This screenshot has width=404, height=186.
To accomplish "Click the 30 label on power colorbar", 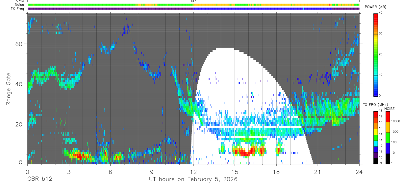I will (381, 33).
